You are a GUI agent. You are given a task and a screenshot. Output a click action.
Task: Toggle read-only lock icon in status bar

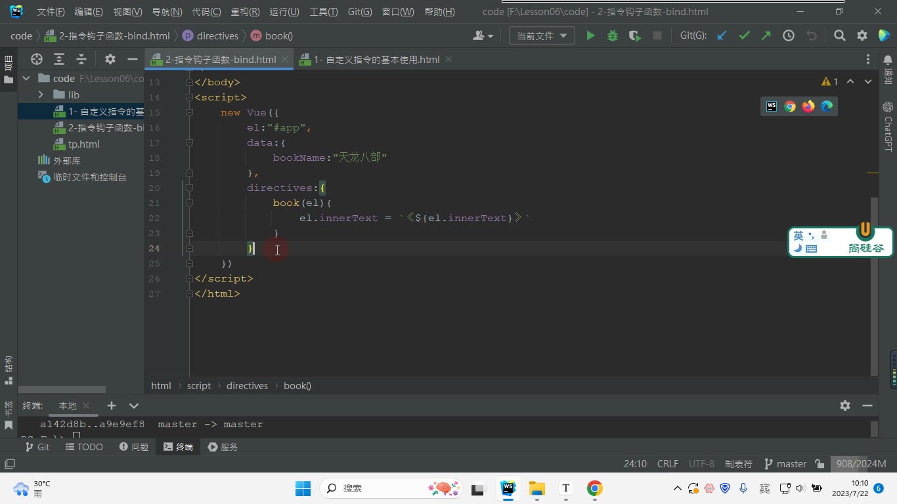[x=820, y=464]
